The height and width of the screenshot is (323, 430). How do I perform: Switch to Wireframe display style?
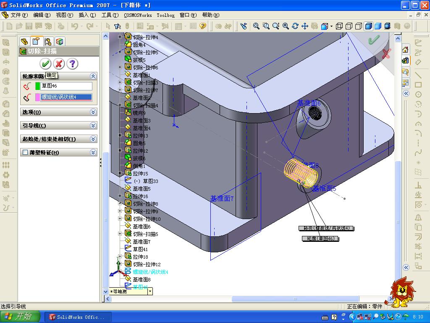[x=339, y=26]
